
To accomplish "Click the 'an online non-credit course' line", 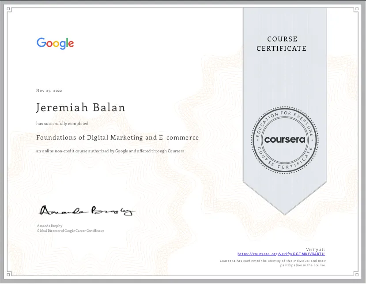I will pyautogui.click(x=110, y=151).
